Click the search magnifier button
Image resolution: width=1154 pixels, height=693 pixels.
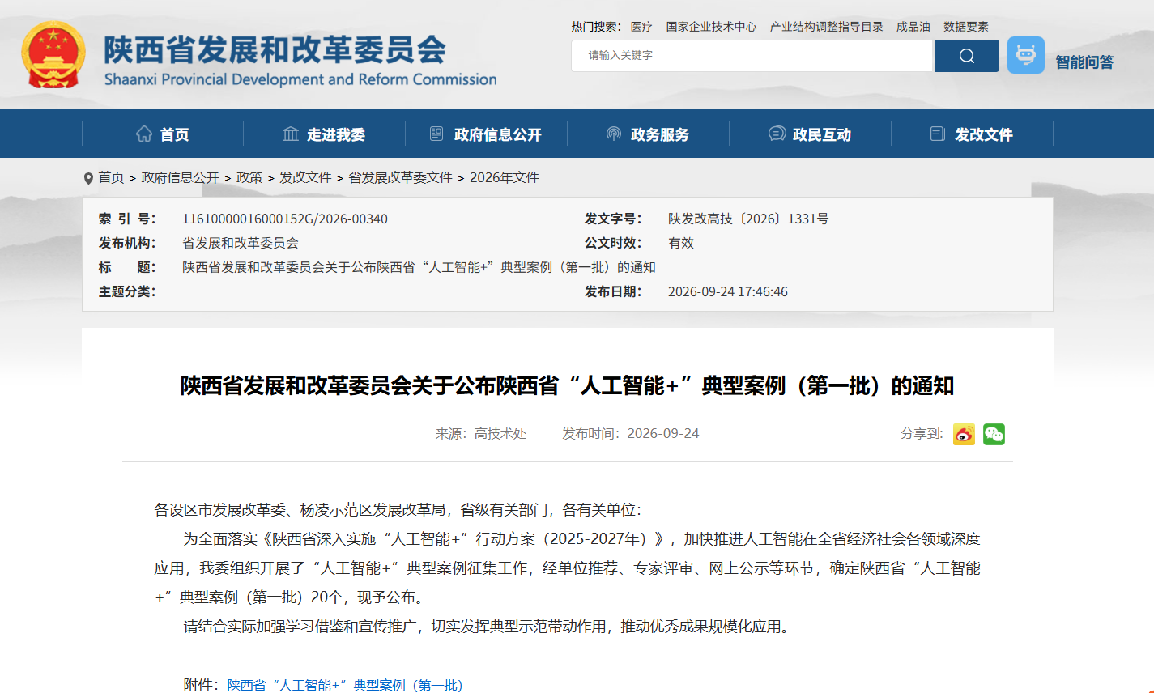click(x=966, y=56)
